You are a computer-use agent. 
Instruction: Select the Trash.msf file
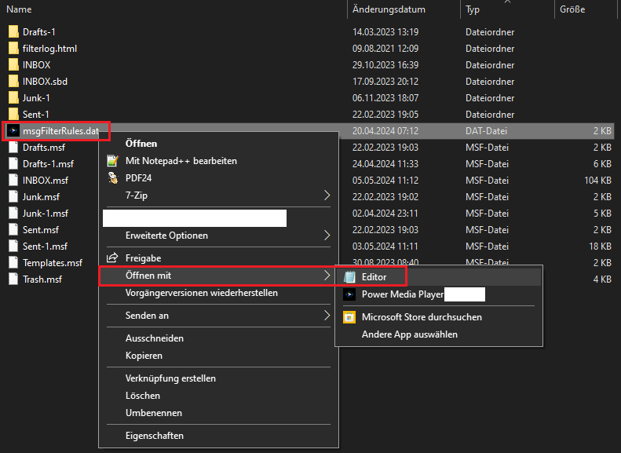tap(42, 279)
